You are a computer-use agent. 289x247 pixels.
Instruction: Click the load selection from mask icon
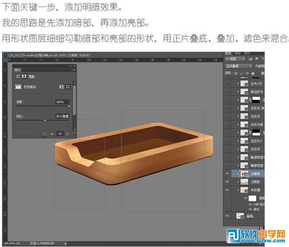point(44,134)
